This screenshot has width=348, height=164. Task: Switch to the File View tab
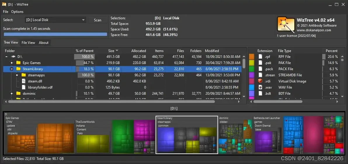tap(28, 43)
